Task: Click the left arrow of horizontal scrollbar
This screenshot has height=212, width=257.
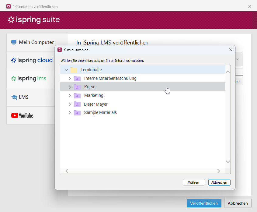Action: (67, 171)
